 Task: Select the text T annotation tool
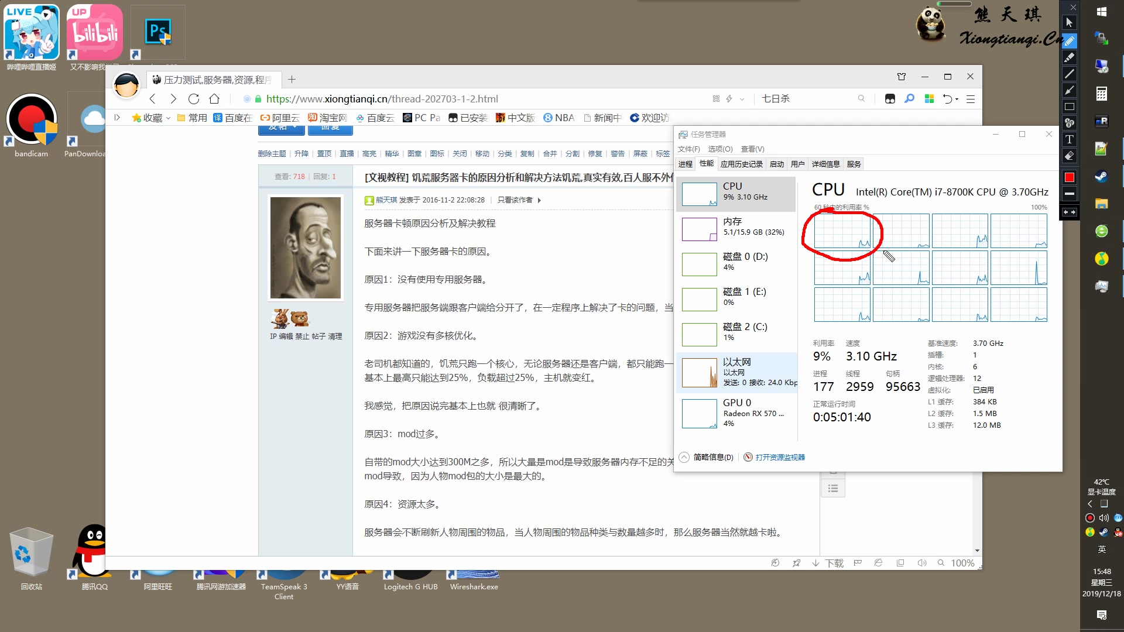point(1069,139)
